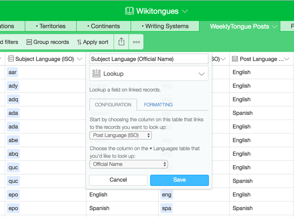This screenshot has height=217, width=294.
Task: Click the ady language chip
Action: [x=13, y=86]
